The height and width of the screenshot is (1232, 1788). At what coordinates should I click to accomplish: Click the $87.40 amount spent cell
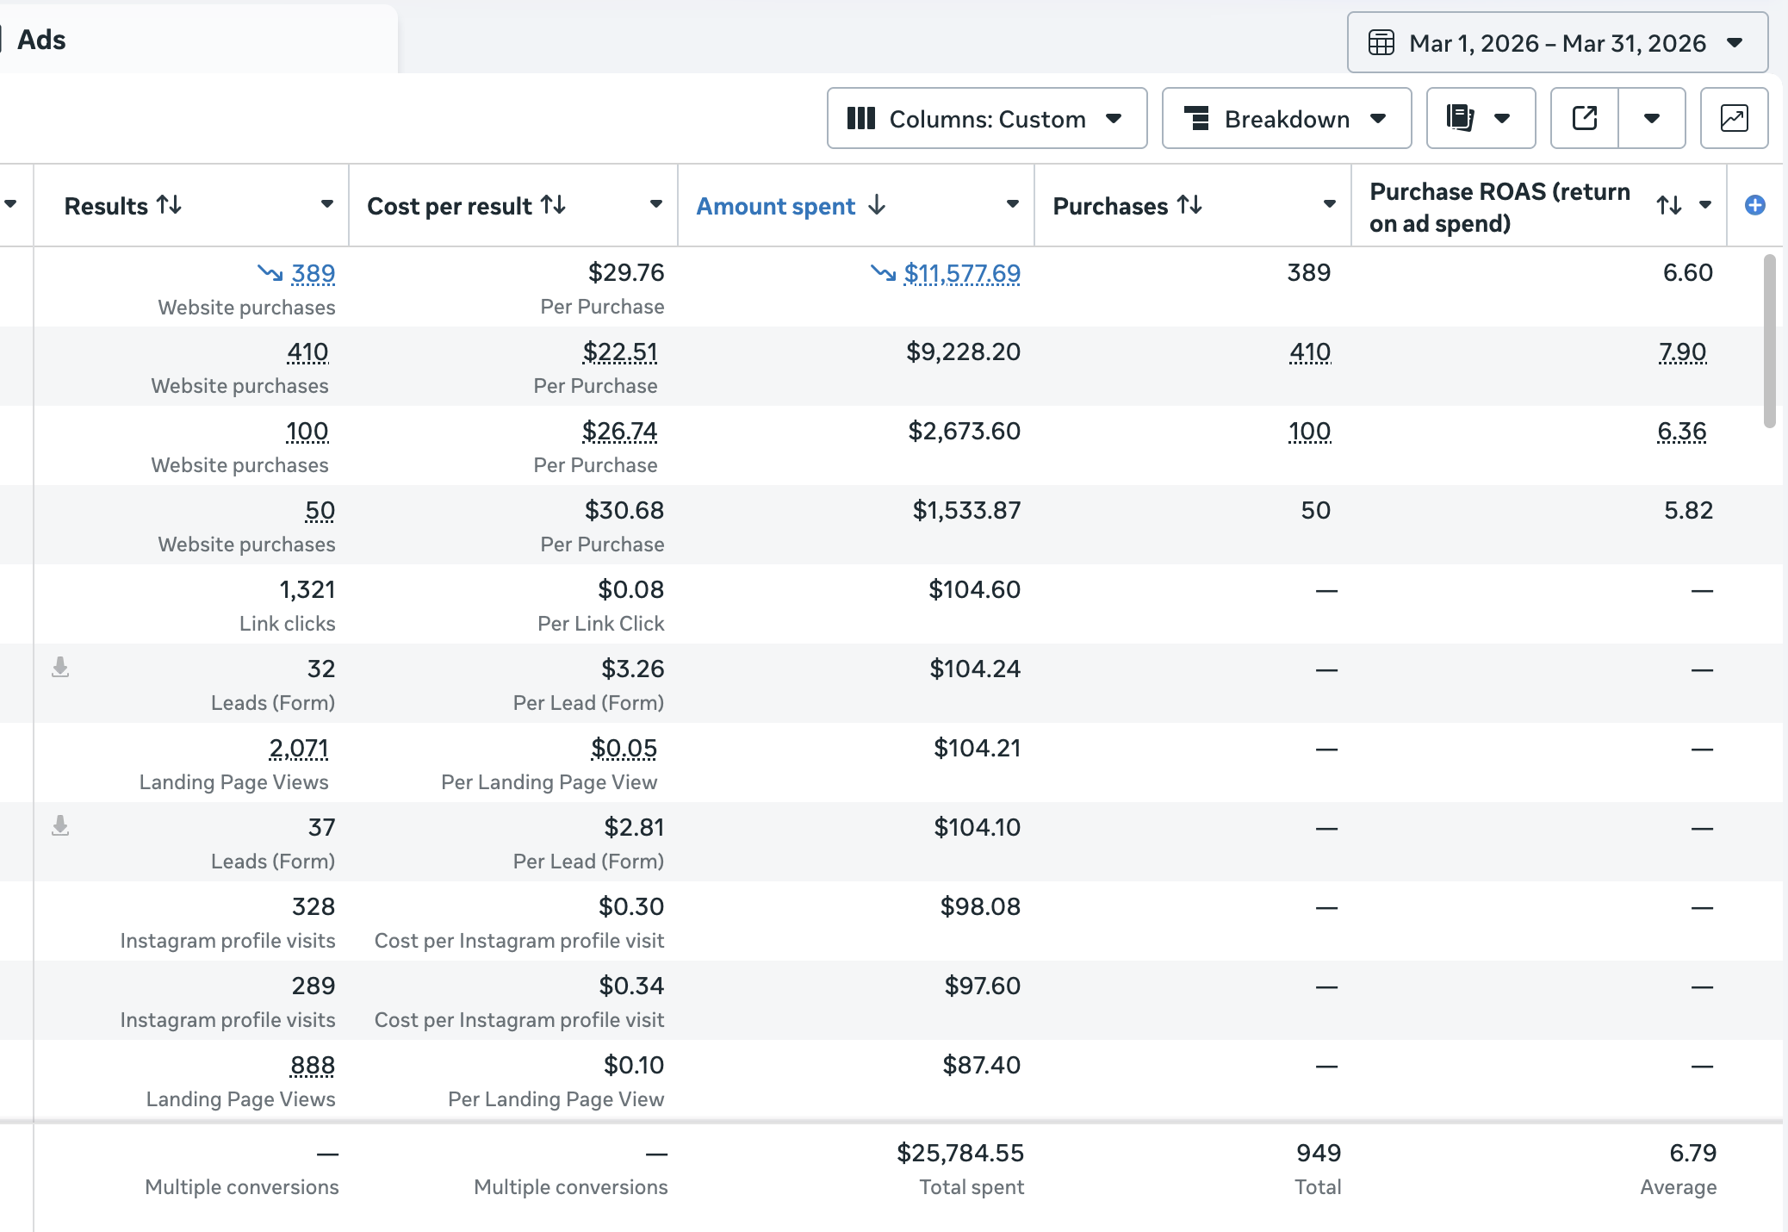[982, 1065]
